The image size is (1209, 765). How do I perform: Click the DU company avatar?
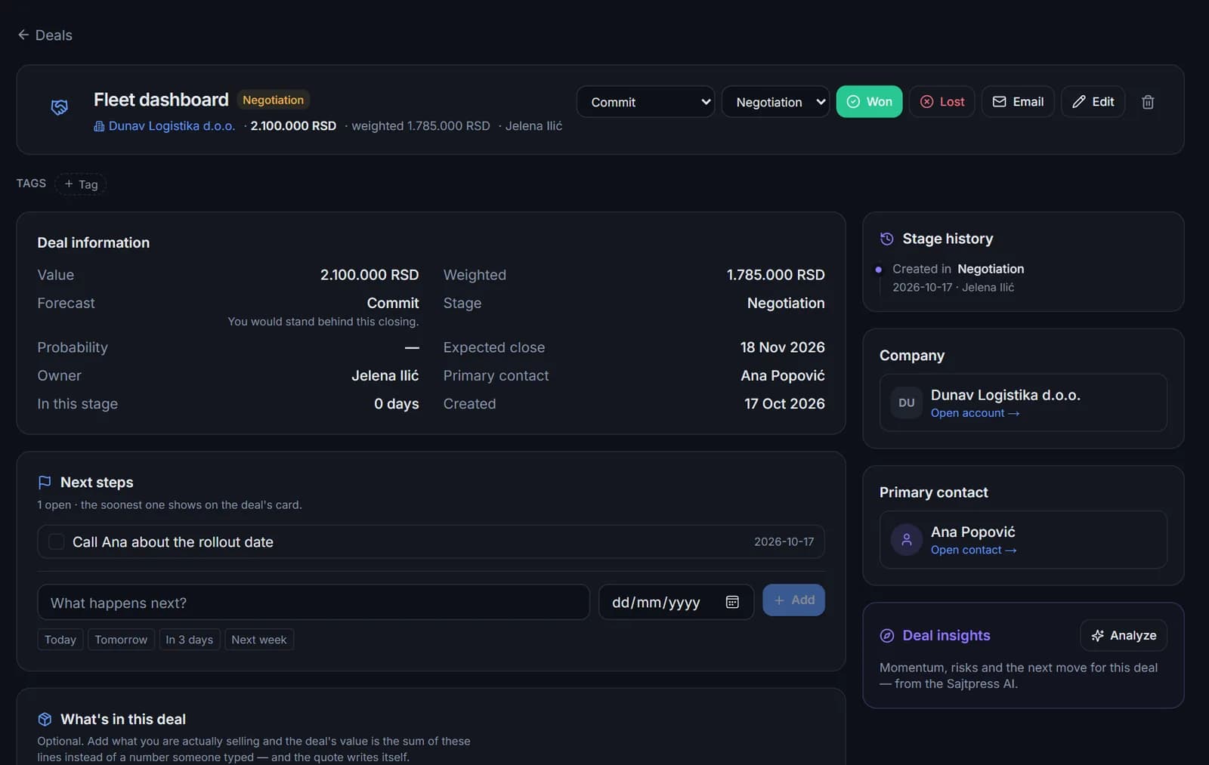point(907,403)
